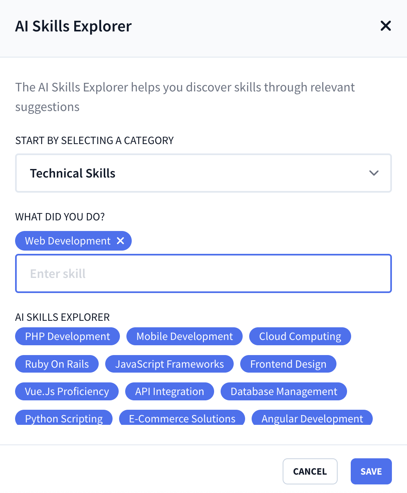Choose Database Management suggestion
The width and height of the screenshot is (407, 493).
[x=283, y=391]
